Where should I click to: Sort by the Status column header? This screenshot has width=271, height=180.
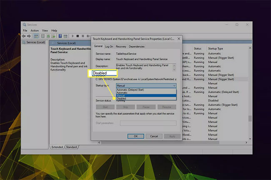(198, 49)
